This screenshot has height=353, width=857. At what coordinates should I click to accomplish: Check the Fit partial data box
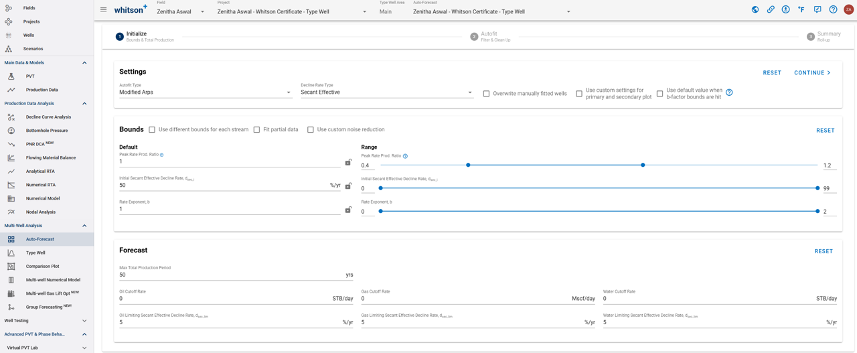click(256, 130)
